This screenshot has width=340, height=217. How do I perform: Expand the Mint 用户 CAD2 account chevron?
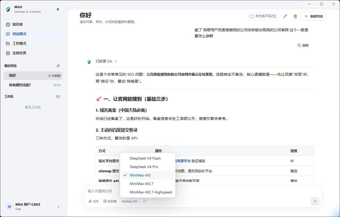click(x=58, y=207)
